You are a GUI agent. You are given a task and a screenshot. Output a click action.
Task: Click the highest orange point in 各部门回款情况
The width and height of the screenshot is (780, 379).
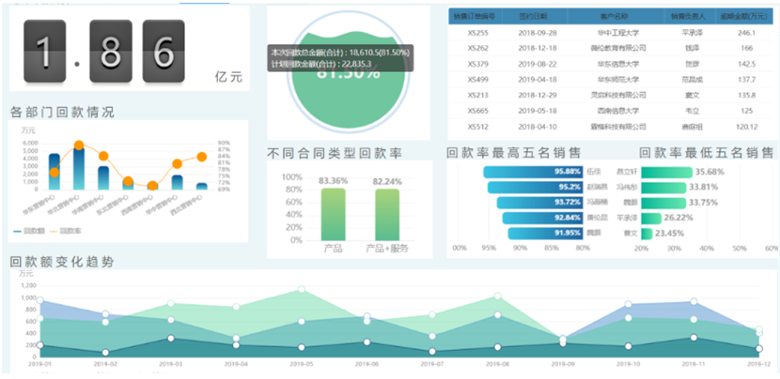pos(79,145)
